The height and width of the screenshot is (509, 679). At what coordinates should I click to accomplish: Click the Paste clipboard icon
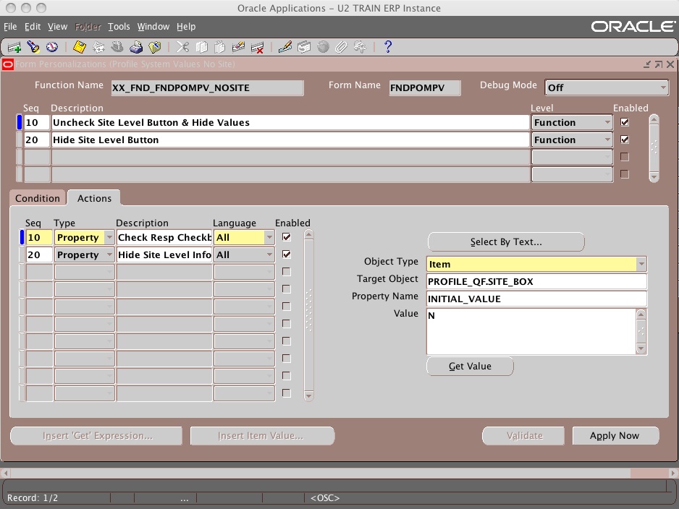coord(220,47)
